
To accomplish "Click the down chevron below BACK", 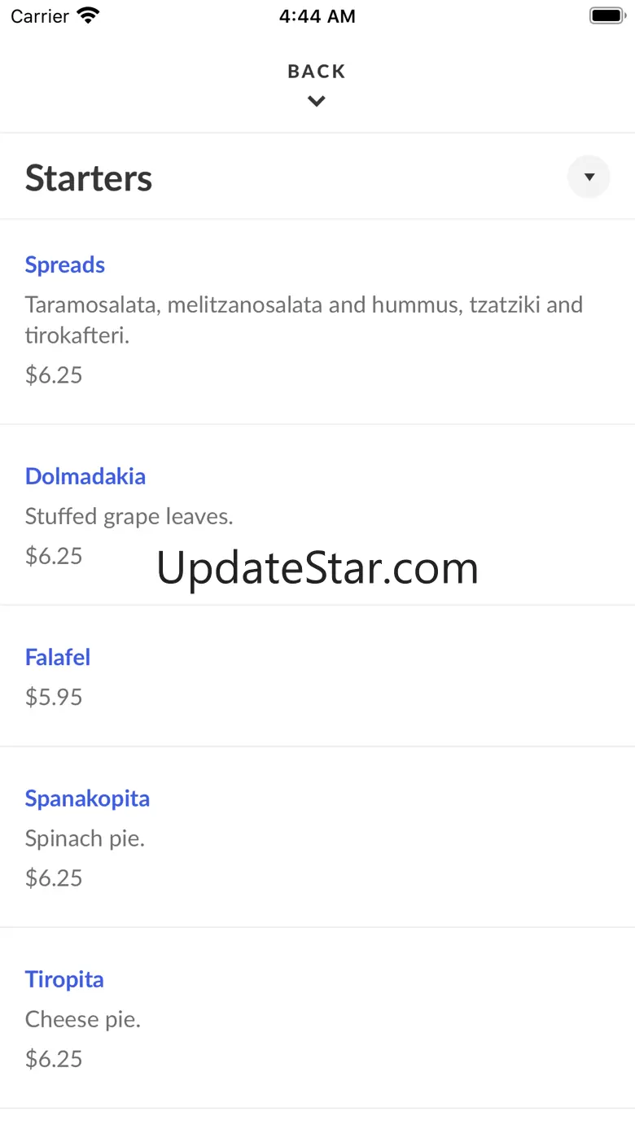I will pos(317,101).
